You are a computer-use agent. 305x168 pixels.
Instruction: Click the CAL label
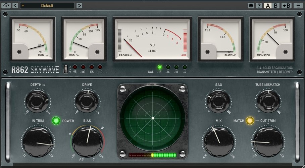tap(151, 72)
